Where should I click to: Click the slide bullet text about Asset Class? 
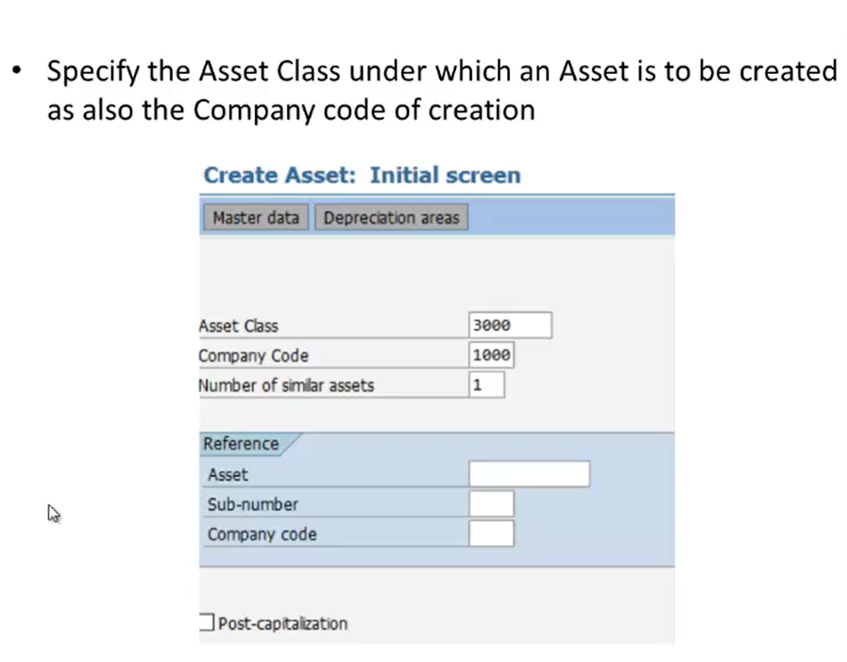click(x=442, y=91)
